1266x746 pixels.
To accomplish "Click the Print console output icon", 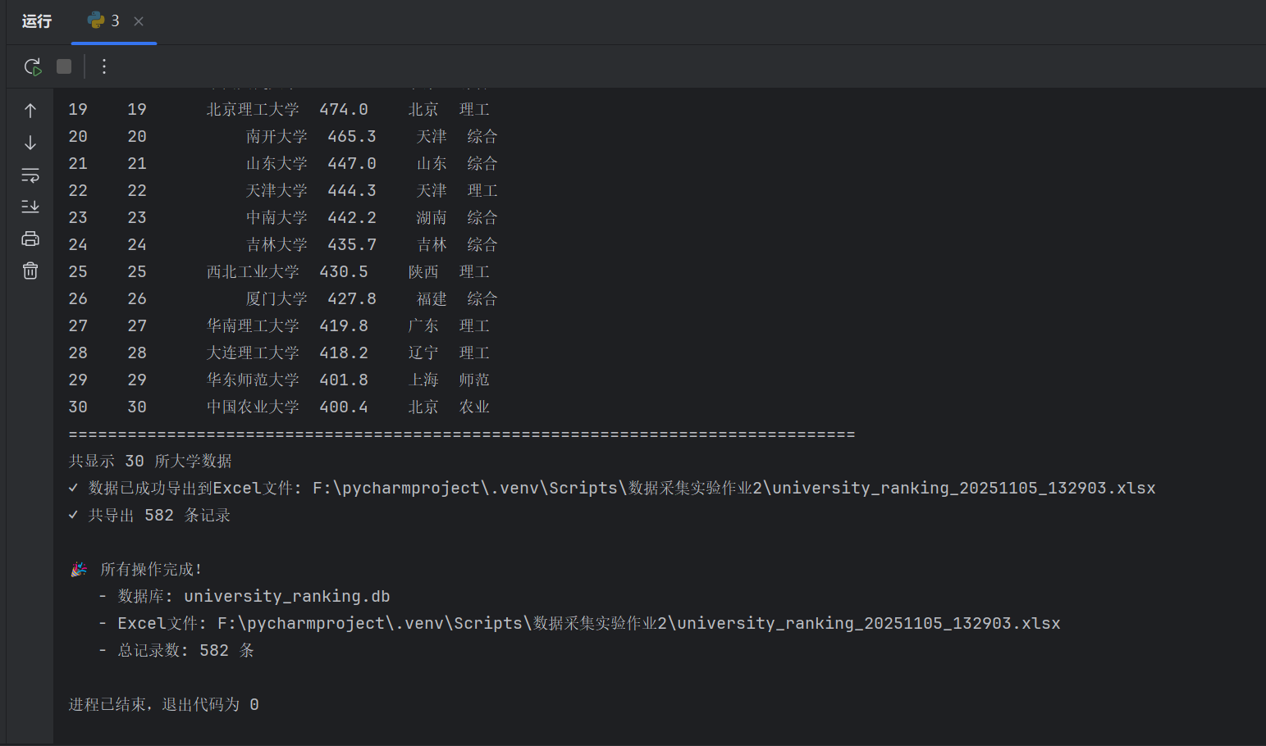I will [x=30, y=239].
